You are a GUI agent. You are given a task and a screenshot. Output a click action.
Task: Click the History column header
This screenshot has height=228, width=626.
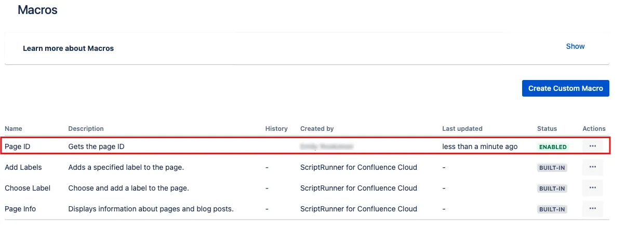click(x=276, y=128)
